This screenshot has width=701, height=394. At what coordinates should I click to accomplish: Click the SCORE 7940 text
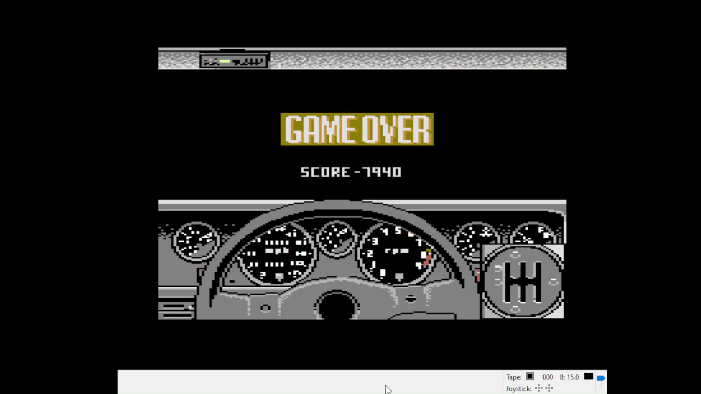coord(350,172)
